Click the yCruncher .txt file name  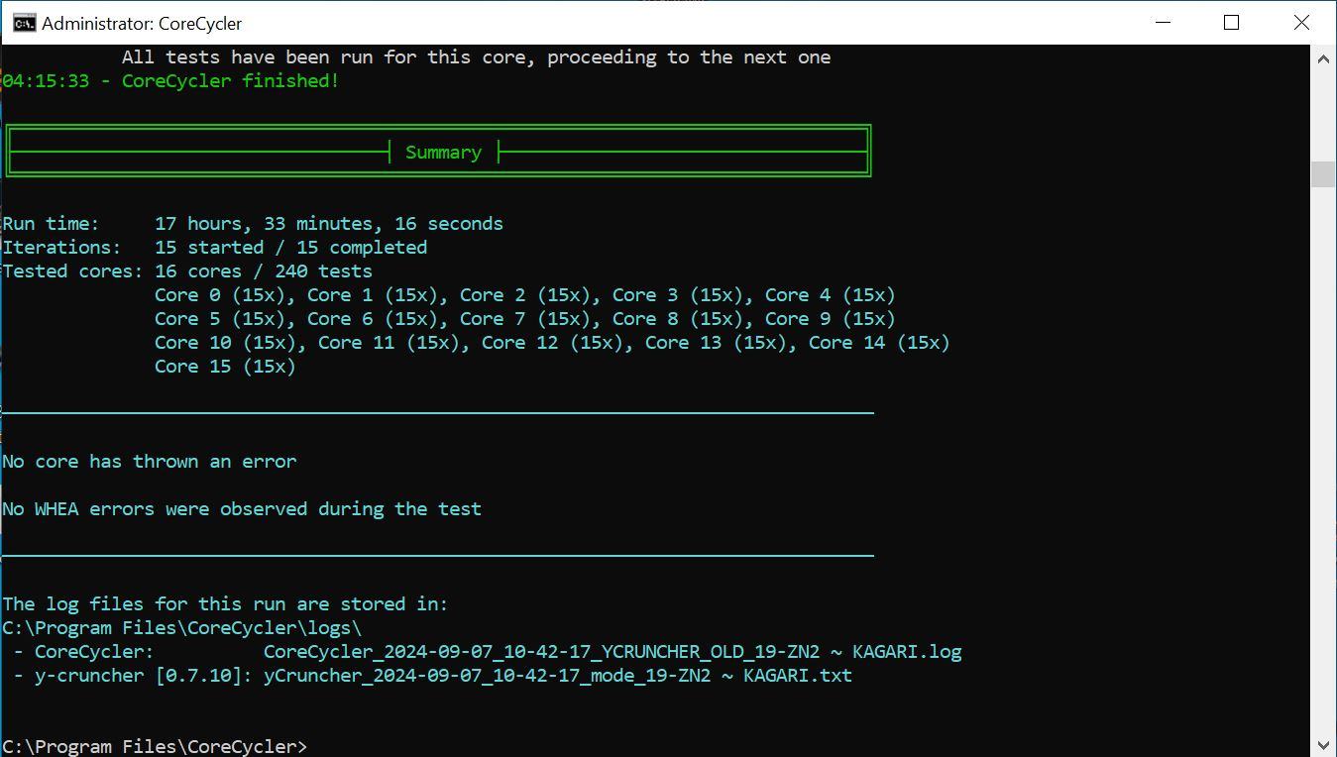[x=558, y=676]
